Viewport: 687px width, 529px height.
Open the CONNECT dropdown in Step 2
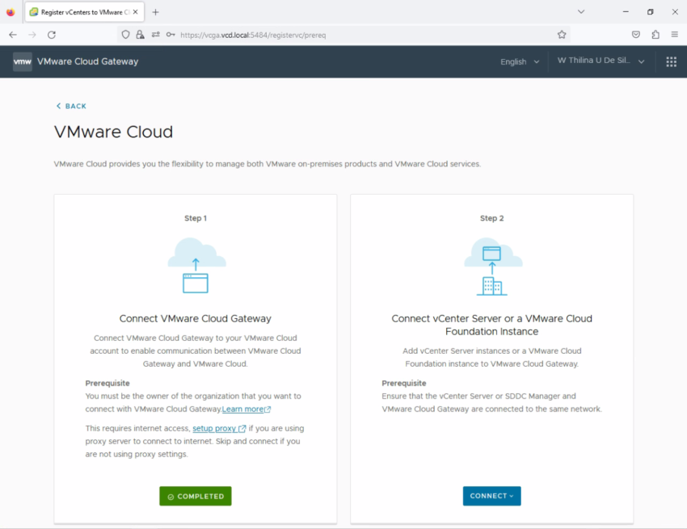coord(491,496)
